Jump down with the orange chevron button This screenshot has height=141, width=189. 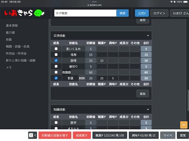click(184, 125)
